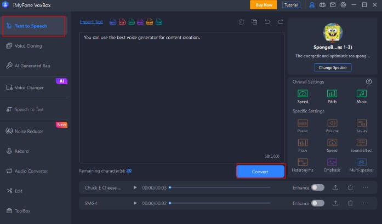The width and height of the screenshot is (382, 224).
Task: Open the Text to Speech section
Action: 33,26
